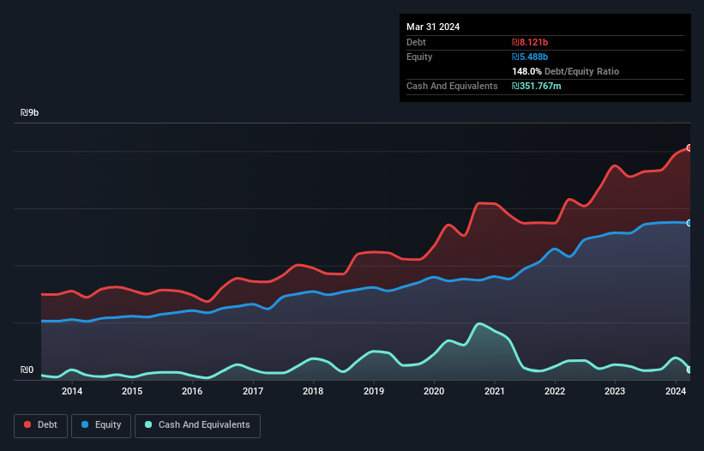Click the Debt label in tooltip
This screenshot has width=704, height=451.
click(x=416, y=42)
